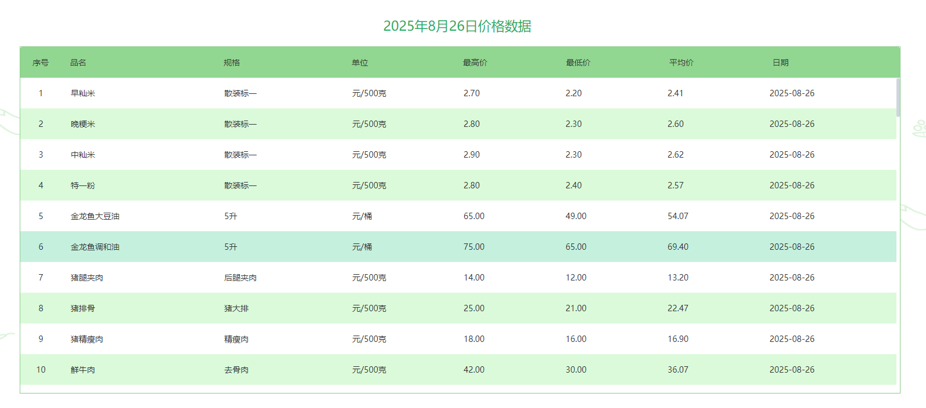926x408 pixels.
Task: Select the 特一粉 product name cell
Action: pyautogui.click(x=83, y=185)
